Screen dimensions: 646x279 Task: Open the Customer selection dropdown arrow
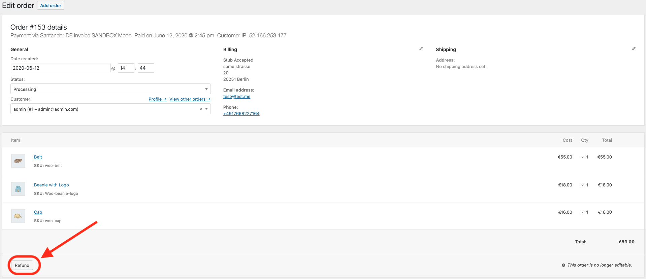[206, 109]
